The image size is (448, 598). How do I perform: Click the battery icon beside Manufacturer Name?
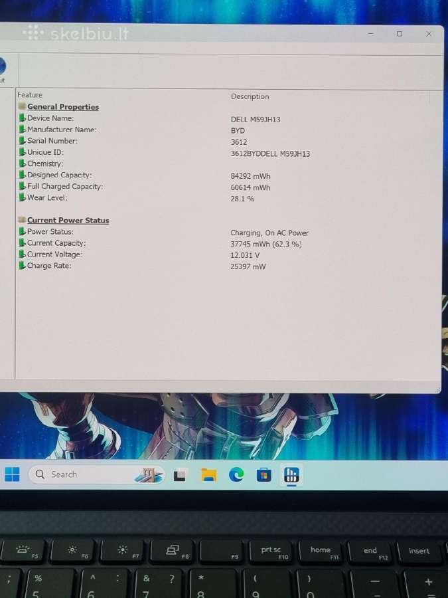point(23,130)
